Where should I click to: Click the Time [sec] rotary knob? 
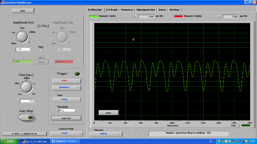click(x=26, y=87)
